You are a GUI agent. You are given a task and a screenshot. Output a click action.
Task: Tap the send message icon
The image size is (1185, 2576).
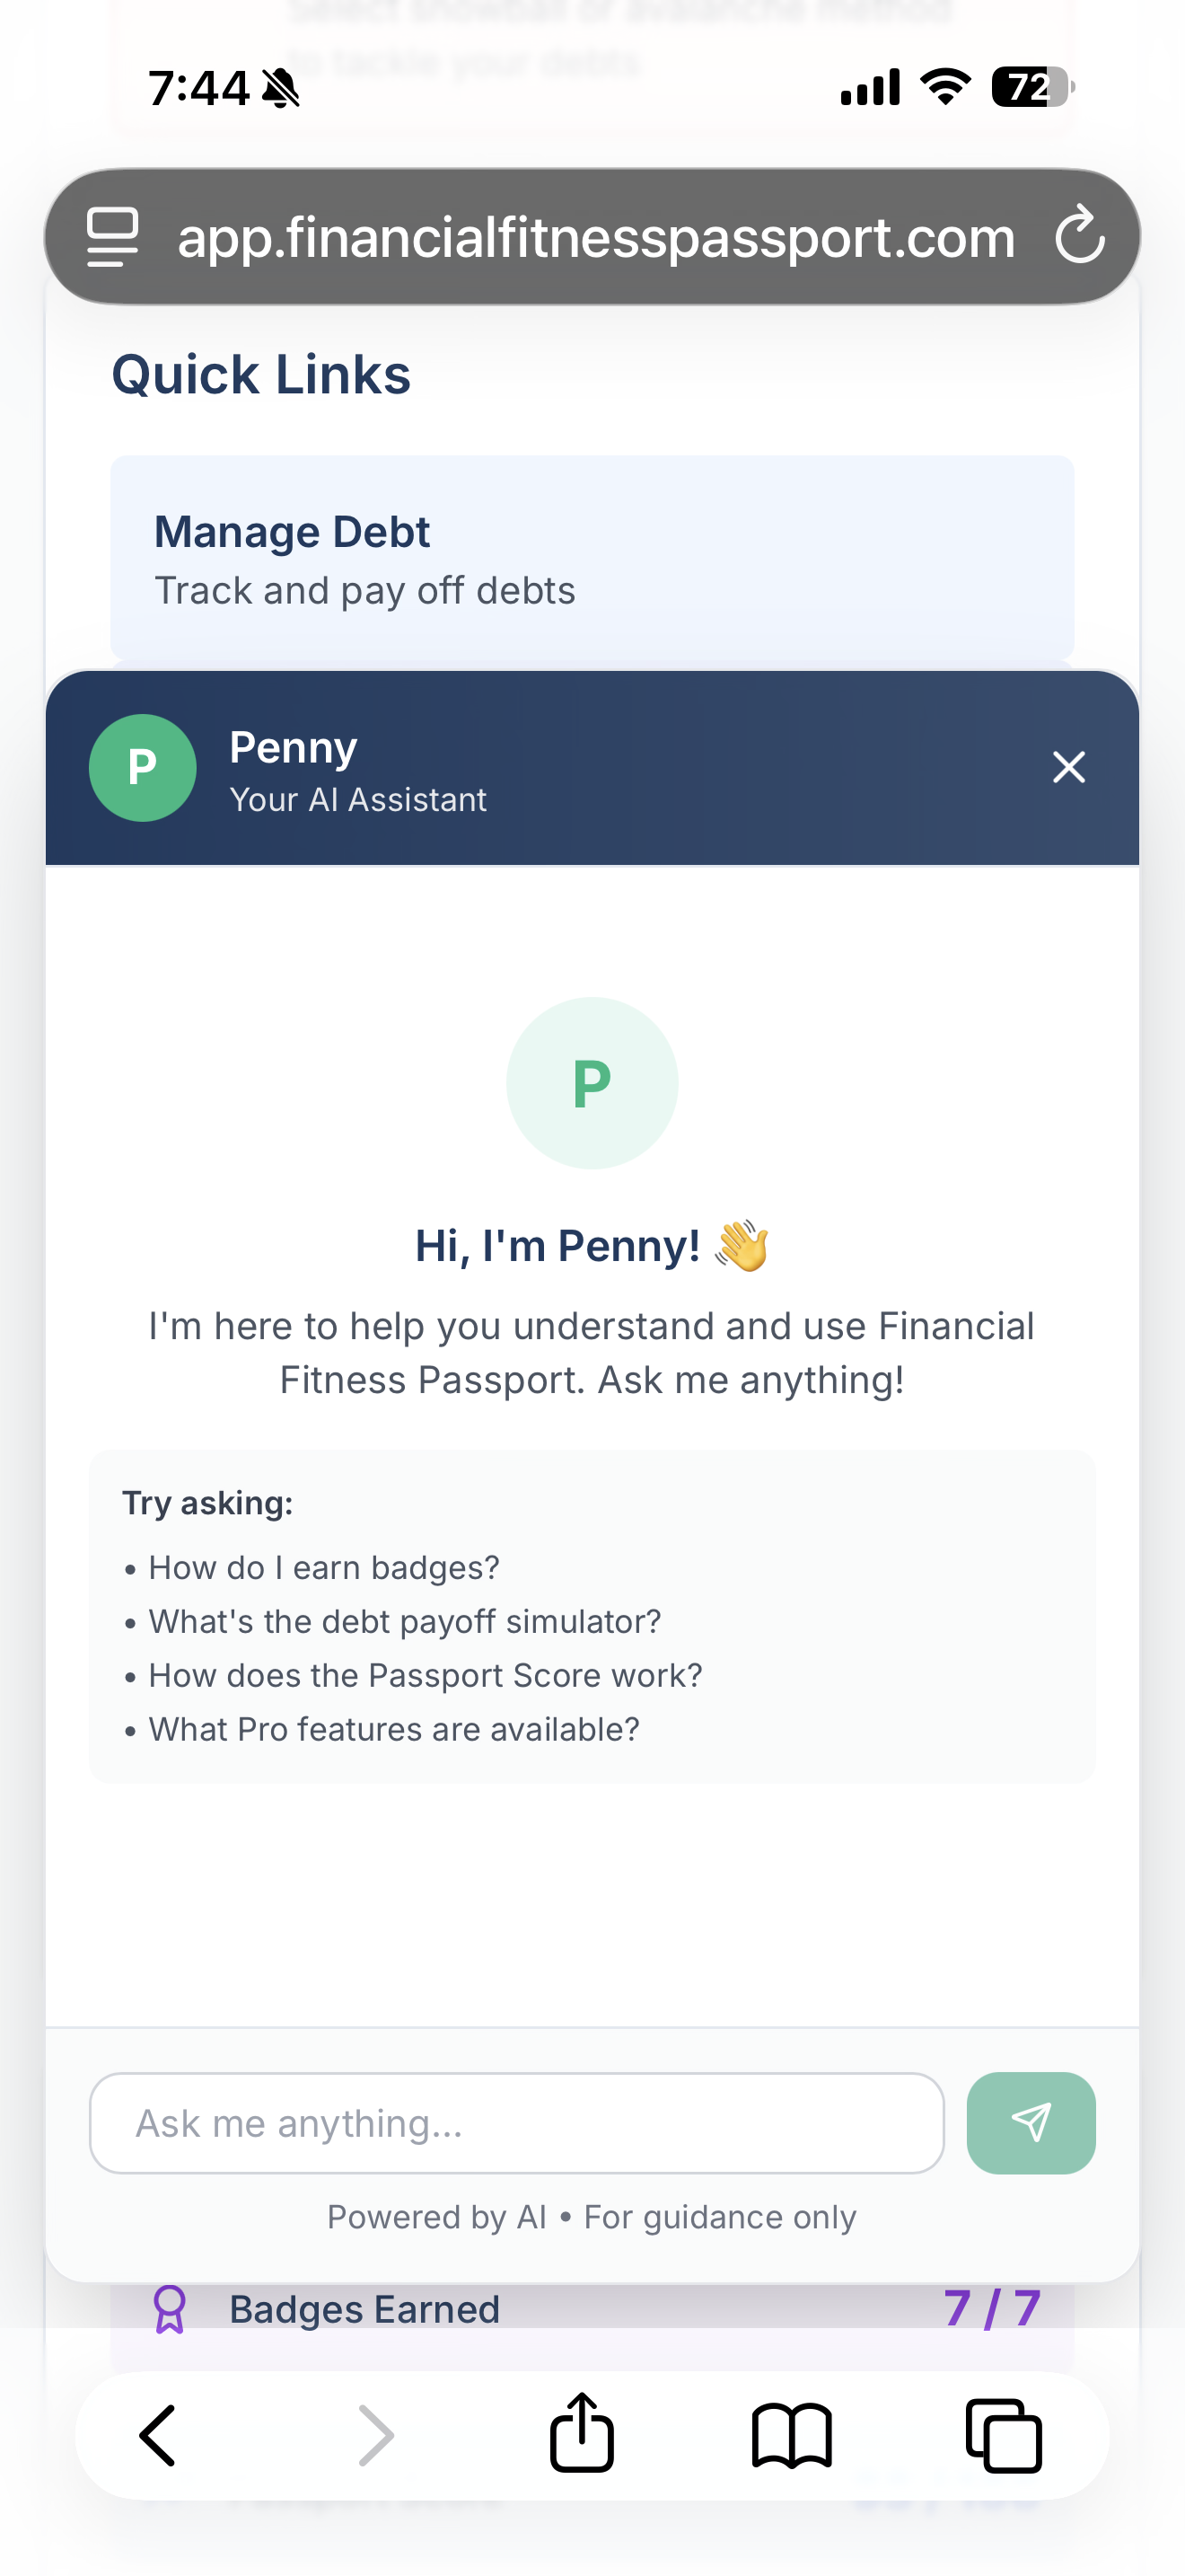1030,2122
